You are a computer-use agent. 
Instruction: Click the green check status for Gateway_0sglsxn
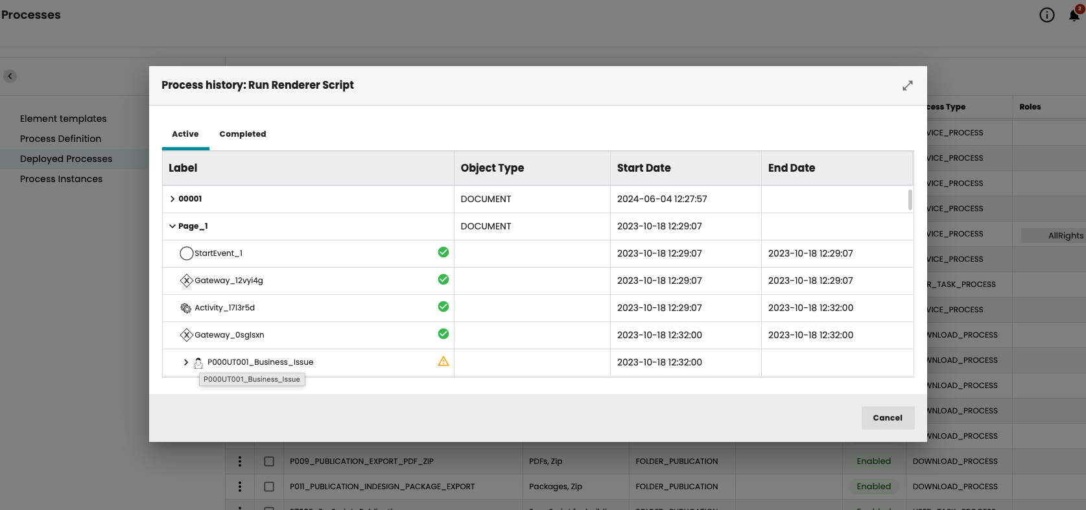click(x=443, y=334)
